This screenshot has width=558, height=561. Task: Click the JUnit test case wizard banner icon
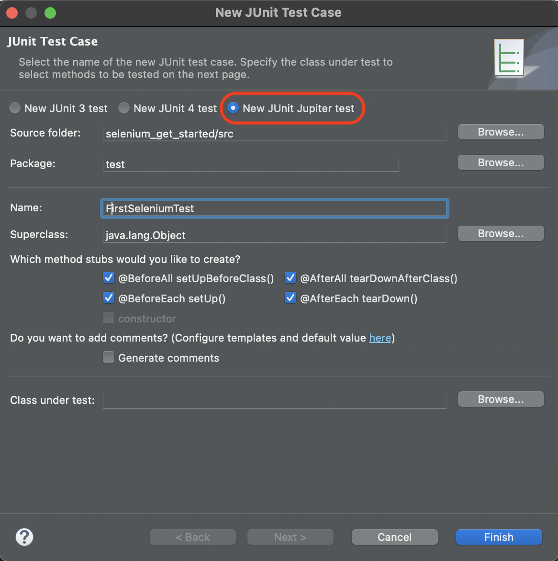click(509, 57)
